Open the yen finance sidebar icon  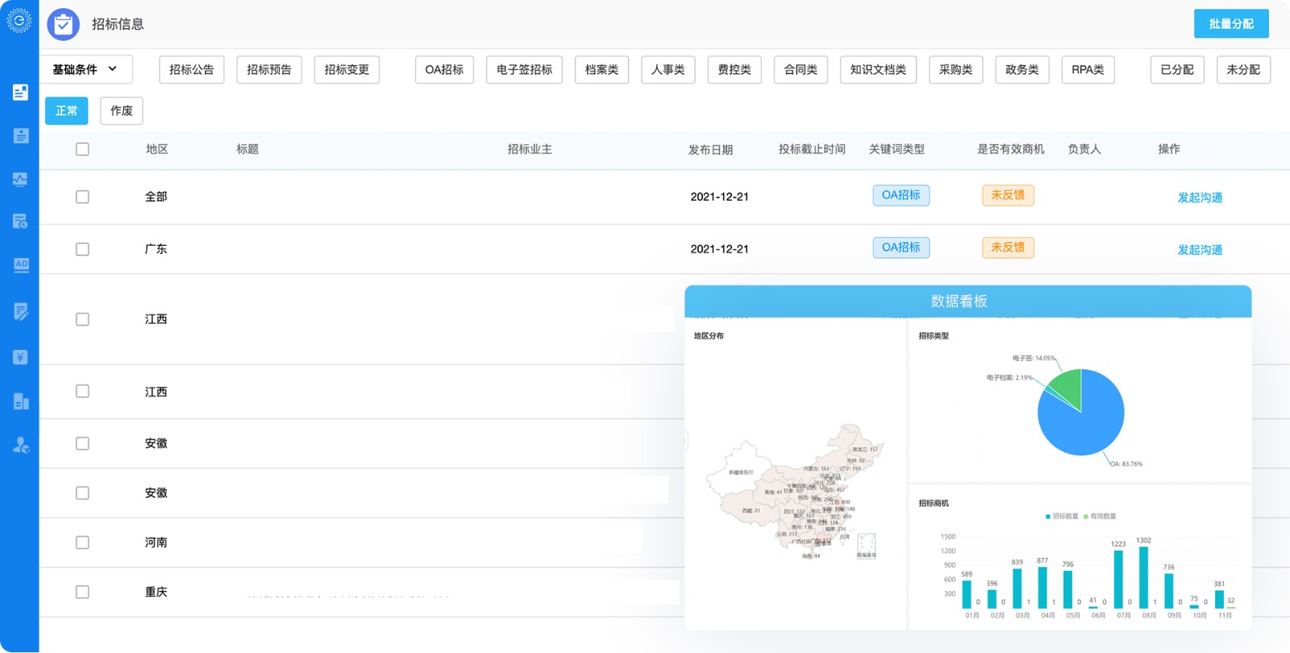pos(20,357)
